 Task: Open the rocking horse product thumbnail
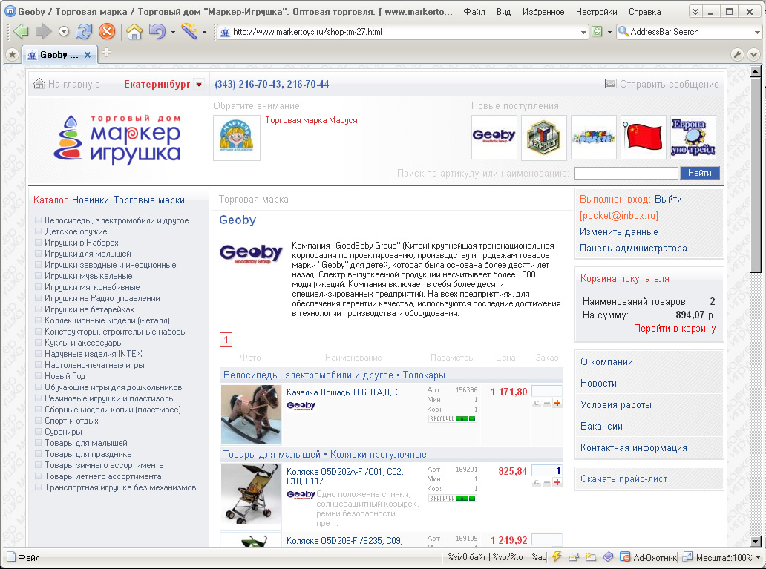point(251,414)
